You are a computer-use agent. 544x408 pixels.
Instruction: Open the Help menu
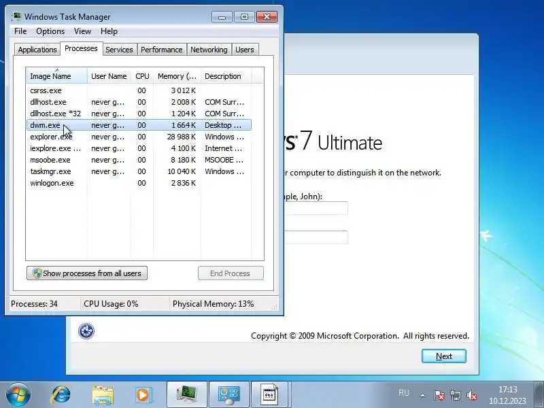pos(109,31)
